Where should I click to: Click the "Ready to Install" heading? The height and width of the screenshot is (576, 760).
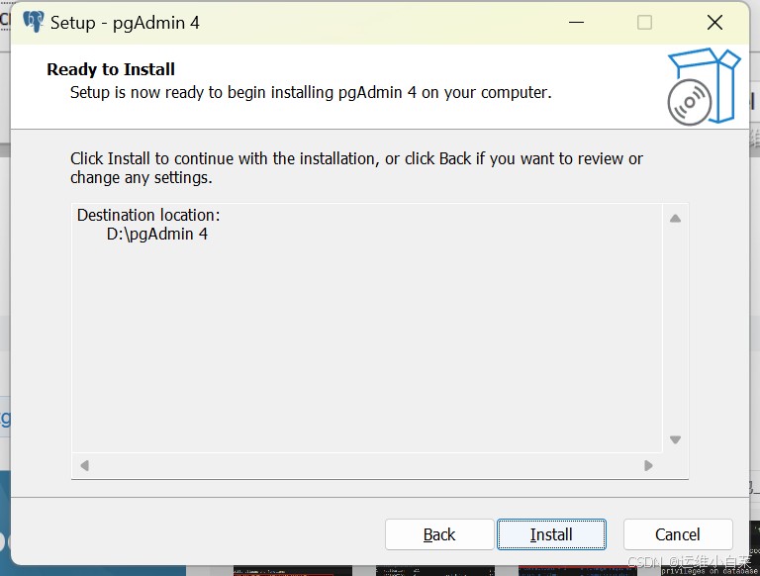click(111, 69)
